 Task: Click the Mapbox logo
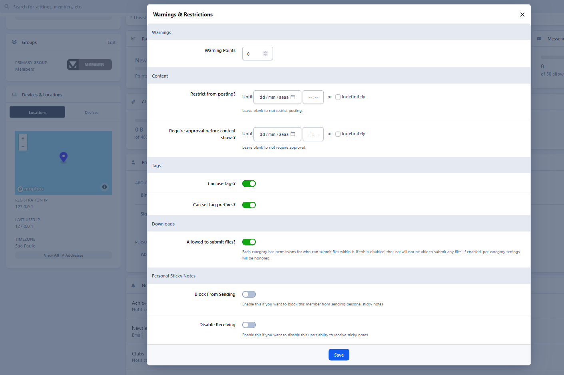pyautogui.click(x=31, y=189)
